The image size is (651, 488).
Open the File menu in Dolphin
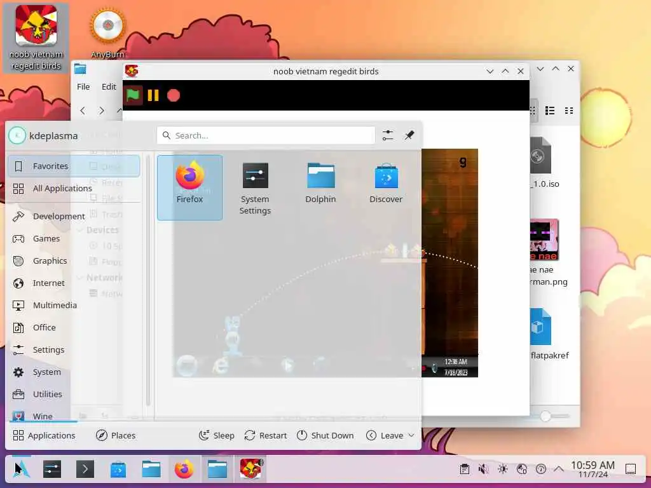(x=83, y=86)
